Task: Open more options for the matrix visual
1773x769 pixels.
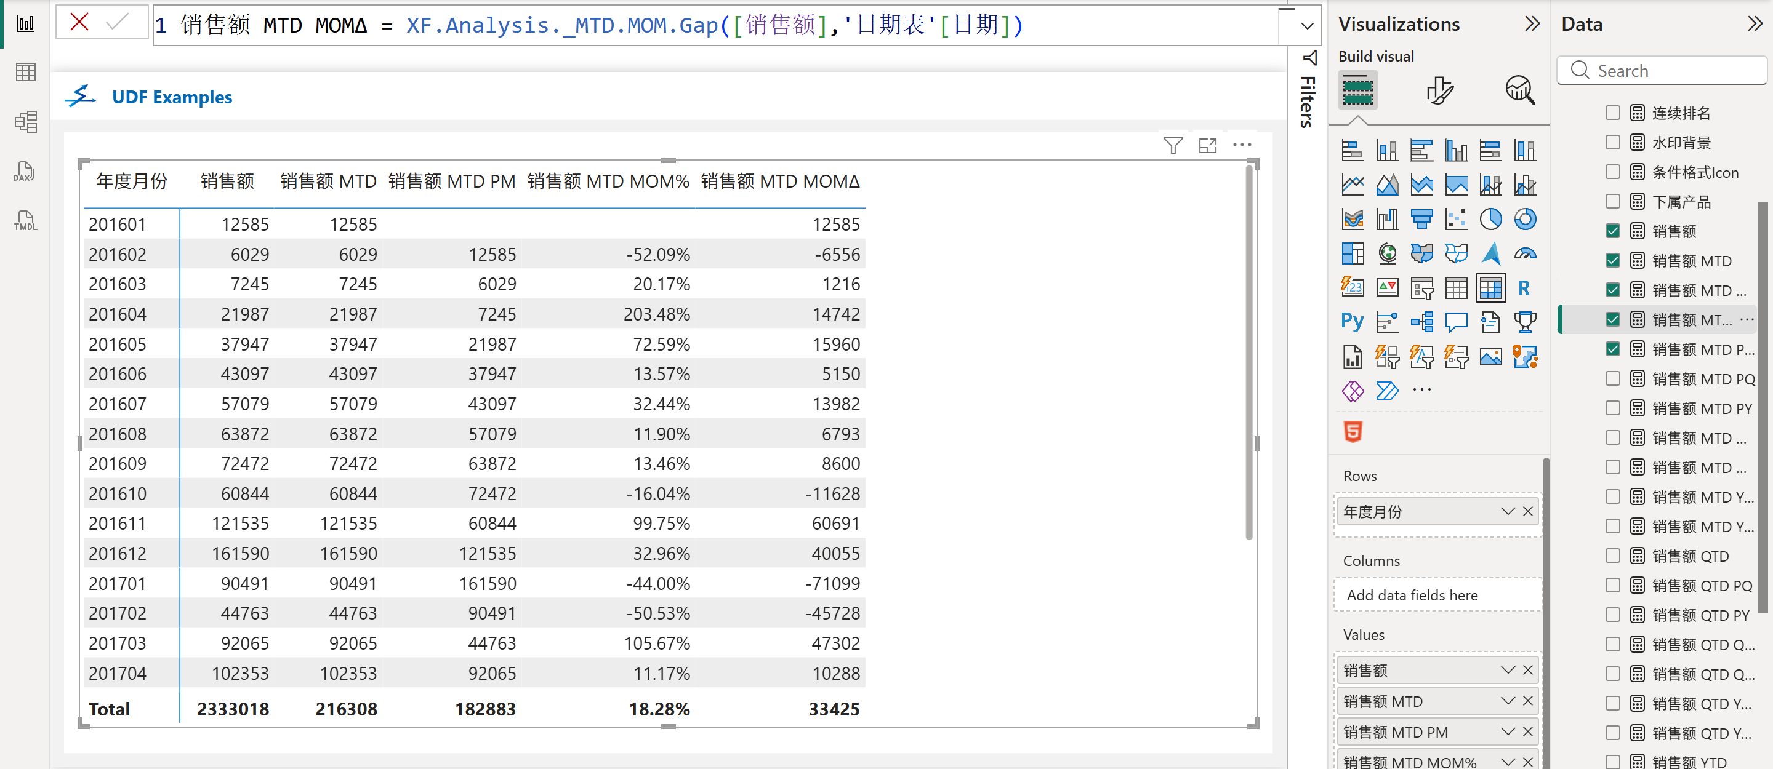Action: [1242, 145]
